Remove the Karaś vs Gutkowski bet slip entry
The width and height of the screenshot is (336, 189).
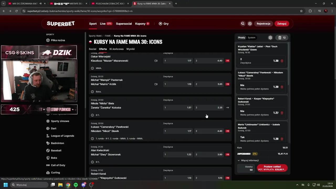[x=282, y=113]
